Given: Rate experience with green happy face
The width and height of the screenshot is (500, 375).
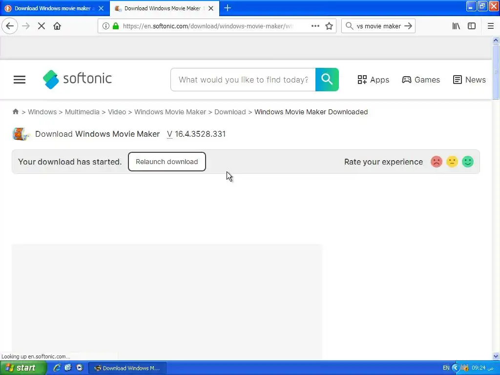Looking at the screenshot, I should (x=467, y=162).
